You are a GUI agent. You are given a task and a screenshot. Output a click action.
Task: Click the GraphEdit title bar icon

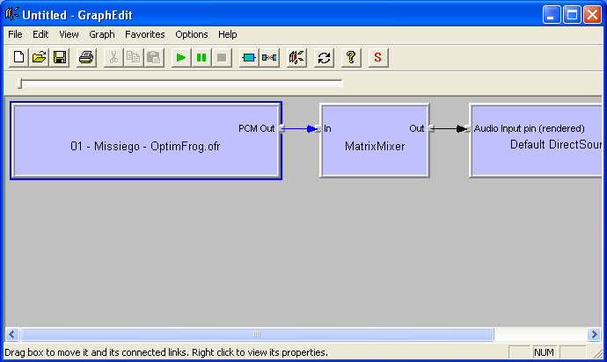(12, 15)
